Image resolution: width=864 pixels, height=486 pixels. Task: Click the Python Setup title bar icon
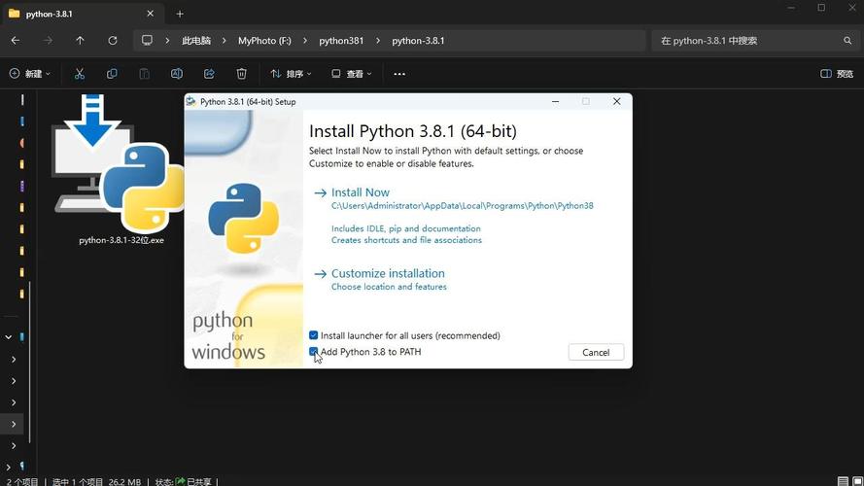click(x=191, y=101)
